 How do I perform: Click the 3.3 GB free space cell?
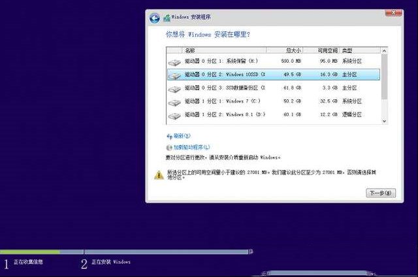[x=330, y=88]
